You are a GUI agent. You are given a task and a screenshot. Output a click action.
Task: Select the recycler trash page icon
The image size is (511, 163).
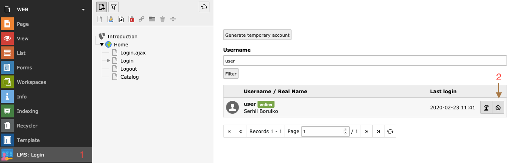[x=163, y=19]
